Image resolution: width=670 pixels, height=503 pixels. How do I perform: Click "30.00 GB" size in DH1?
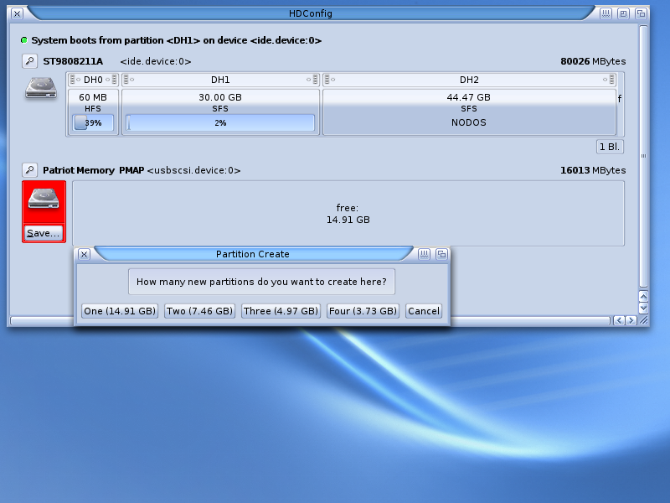pos(220,97)
